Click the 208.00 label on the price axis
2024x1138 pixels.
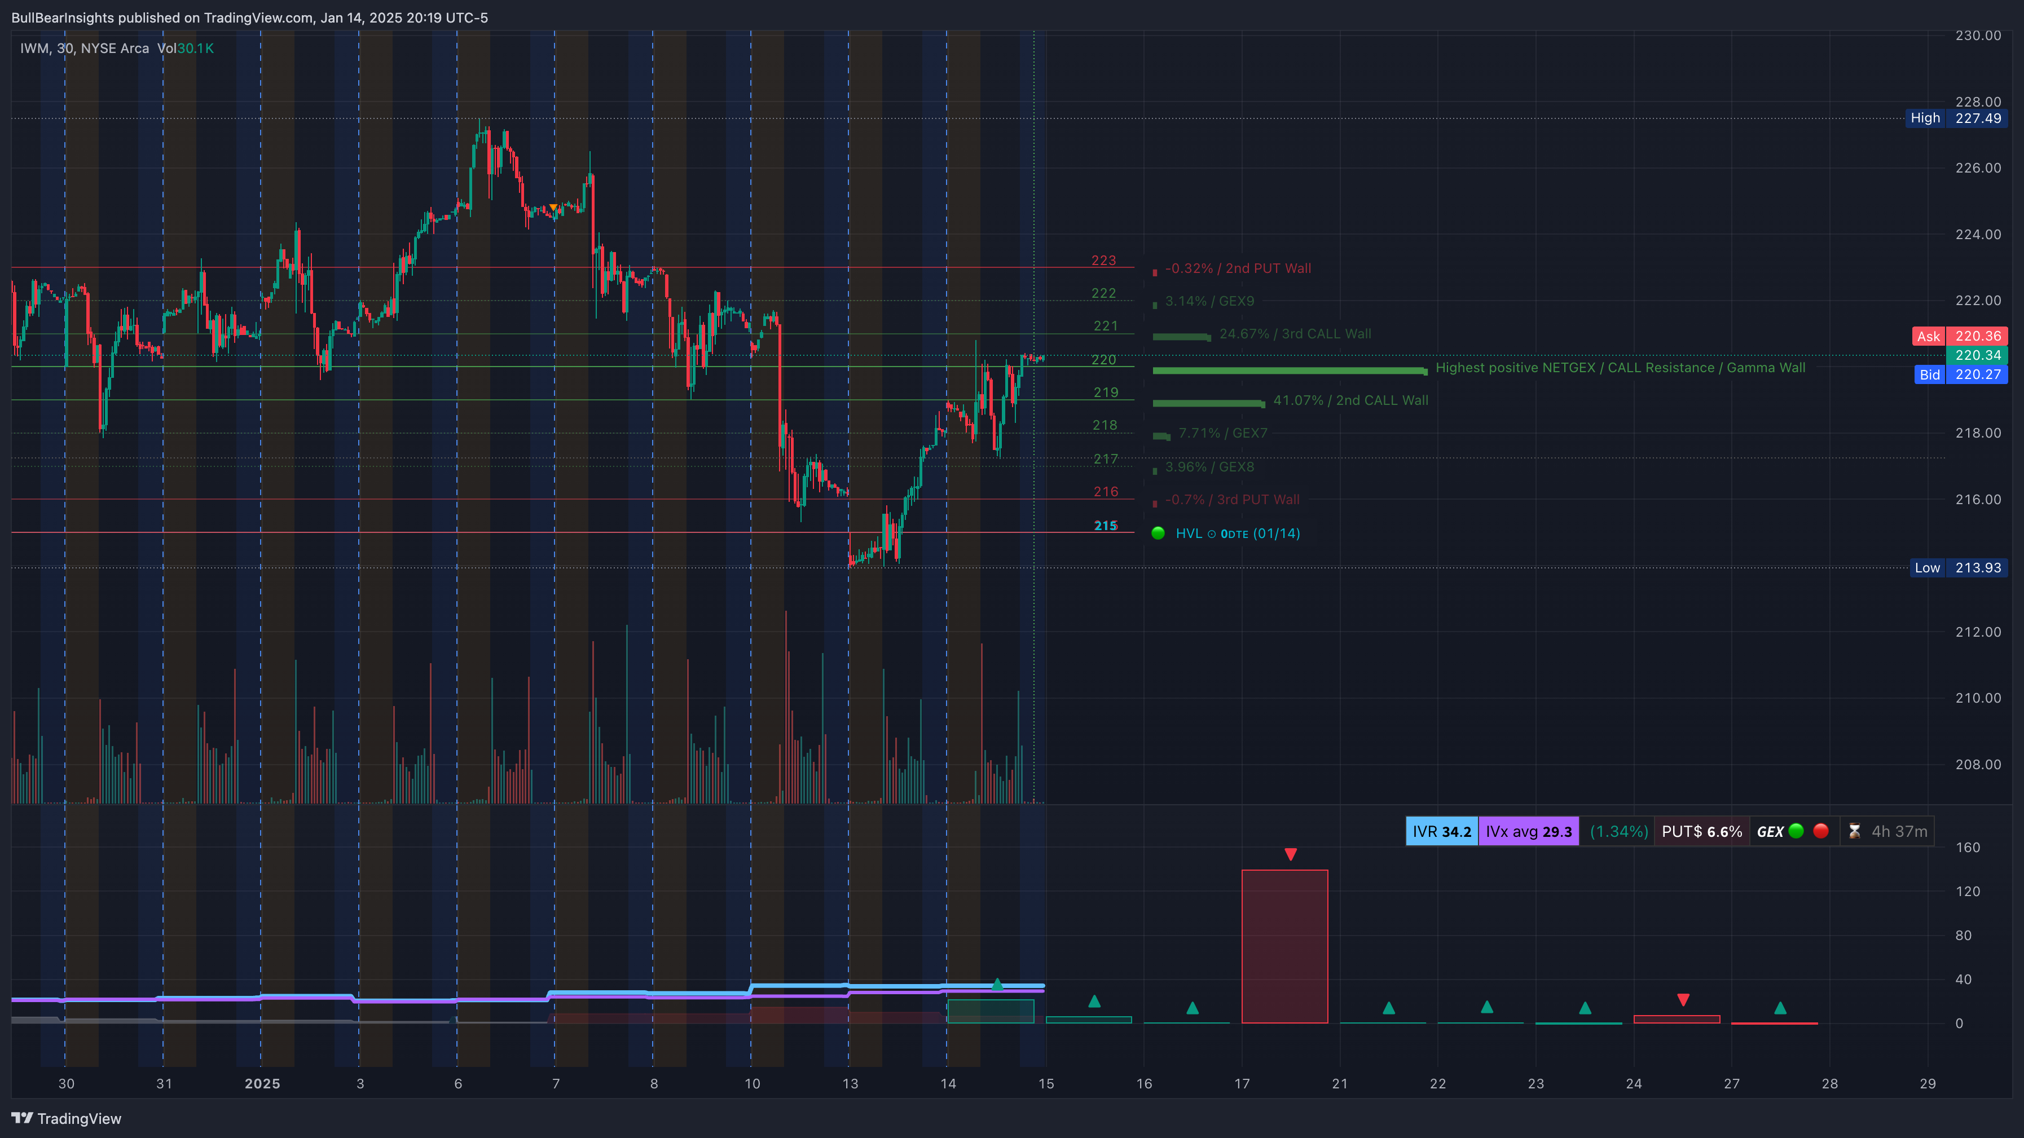pos(1978,764)
